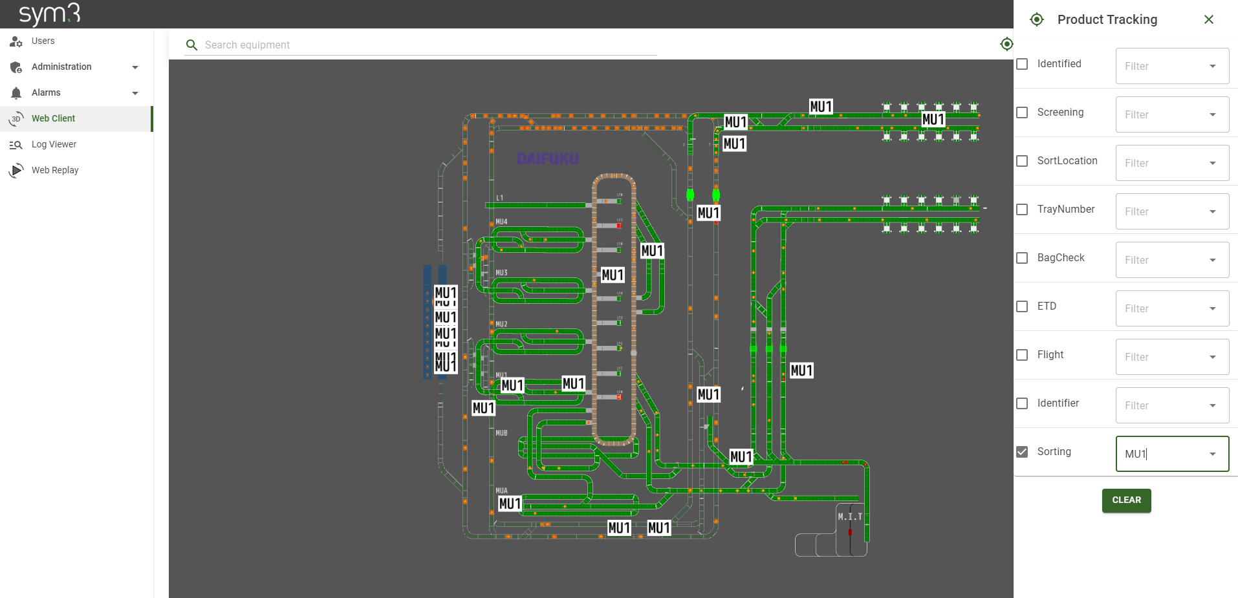Click the Users icon in sidebar

click(16, 41)
